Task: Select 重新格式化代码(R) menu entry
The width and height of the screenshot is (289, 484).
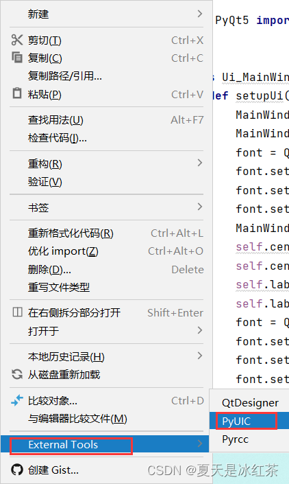Action: (x=106, y=233)
